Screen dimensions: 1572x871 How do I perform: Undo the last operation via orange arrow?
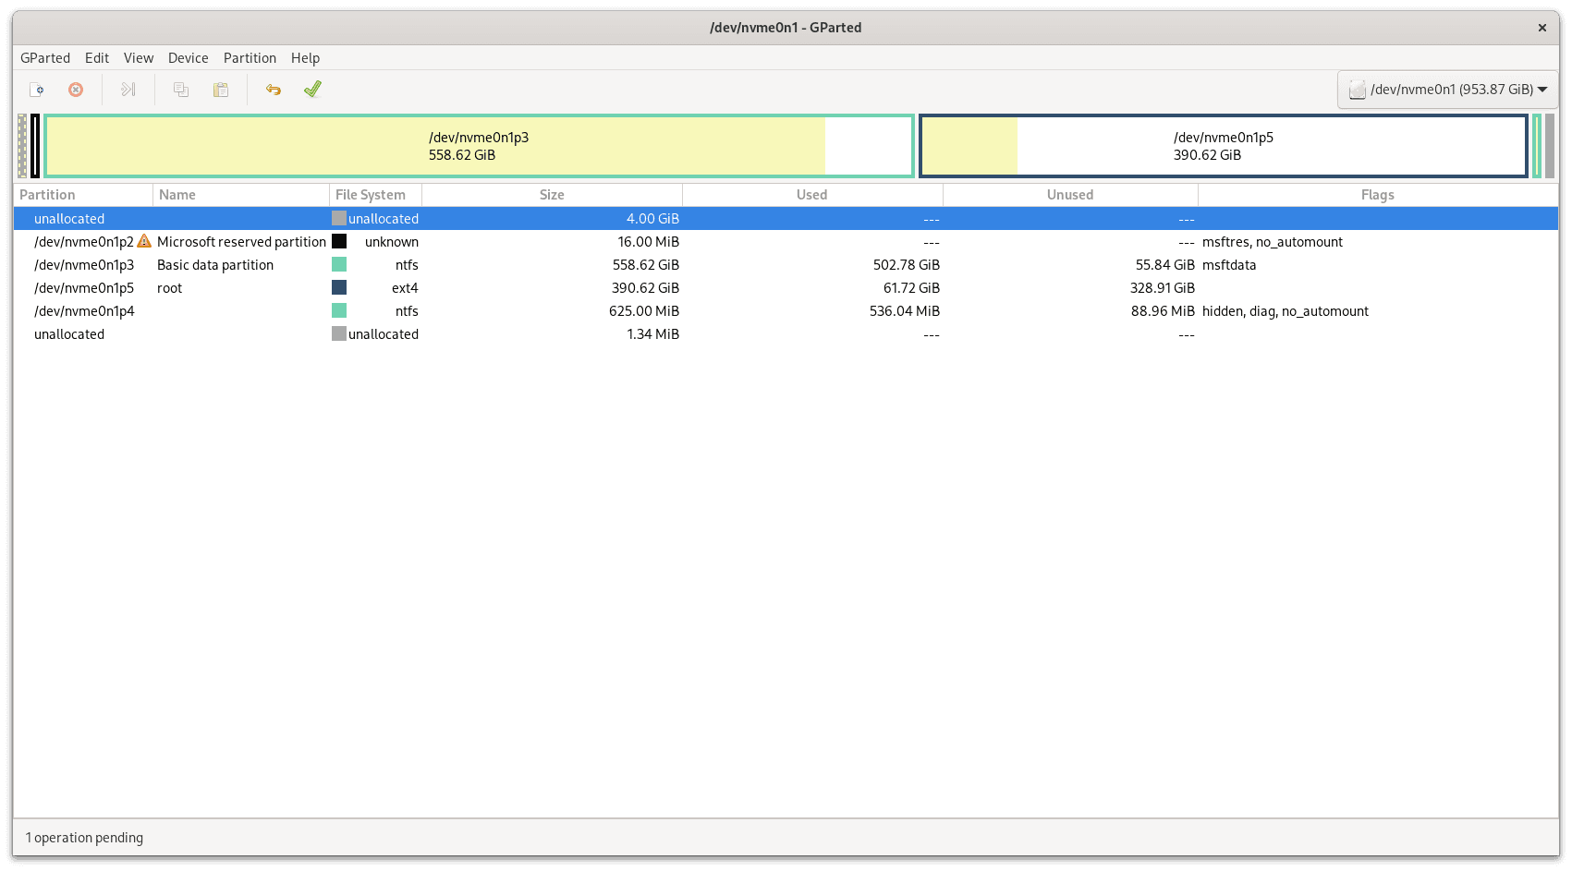[272, 89]
